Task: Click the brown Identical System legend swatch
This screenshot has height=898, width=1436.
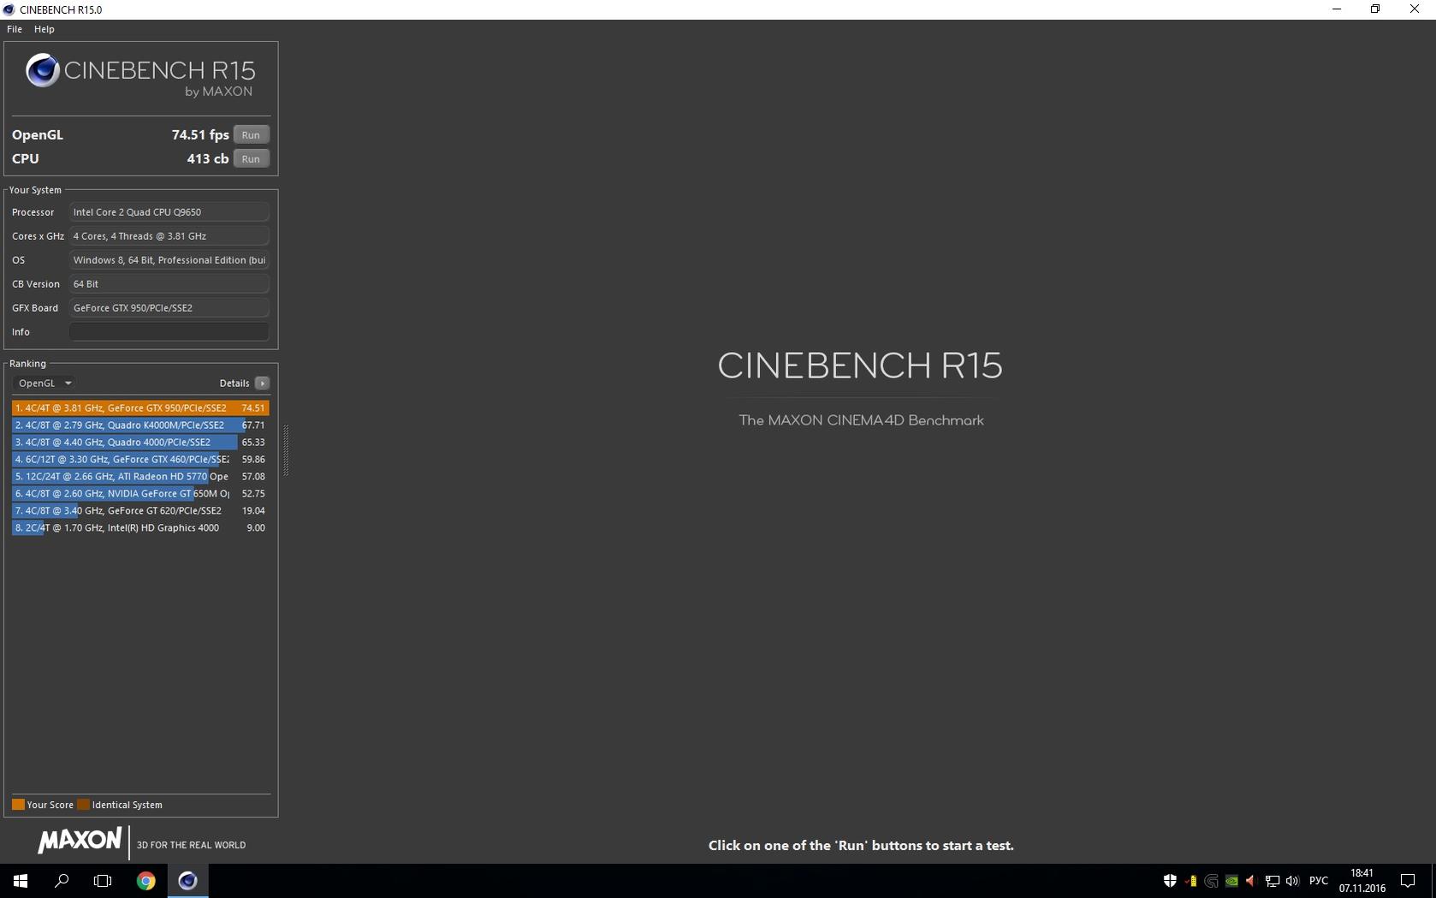Action: pos(83,805)
